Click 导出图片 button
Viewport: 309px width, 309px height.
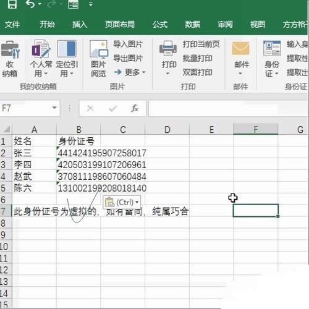coord(128,58)
